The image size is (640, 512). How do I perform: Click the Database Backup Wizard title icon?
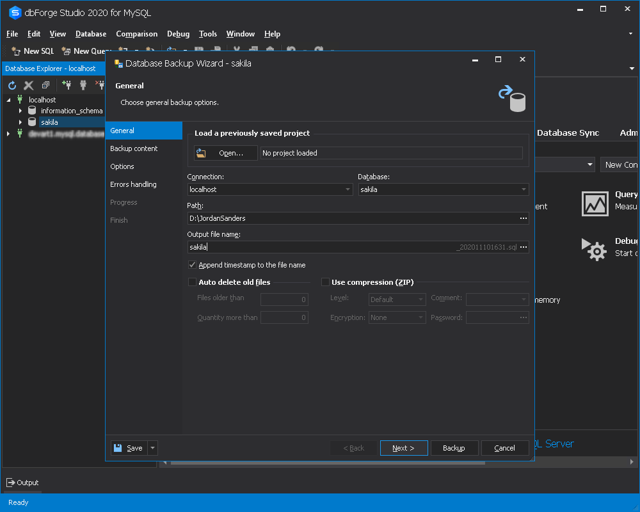pyautogui.click(x=118, y=63)
